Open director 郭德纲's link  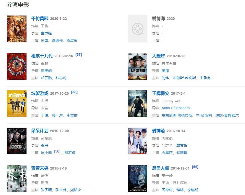pos(46,71)
